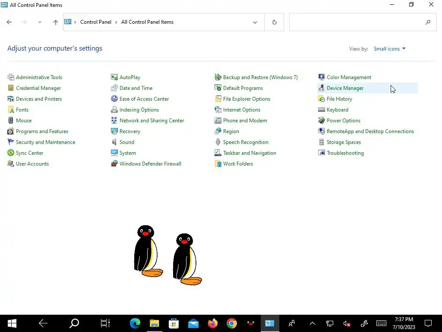Open the Mail app from taskbar

click(x=193, y=323)
